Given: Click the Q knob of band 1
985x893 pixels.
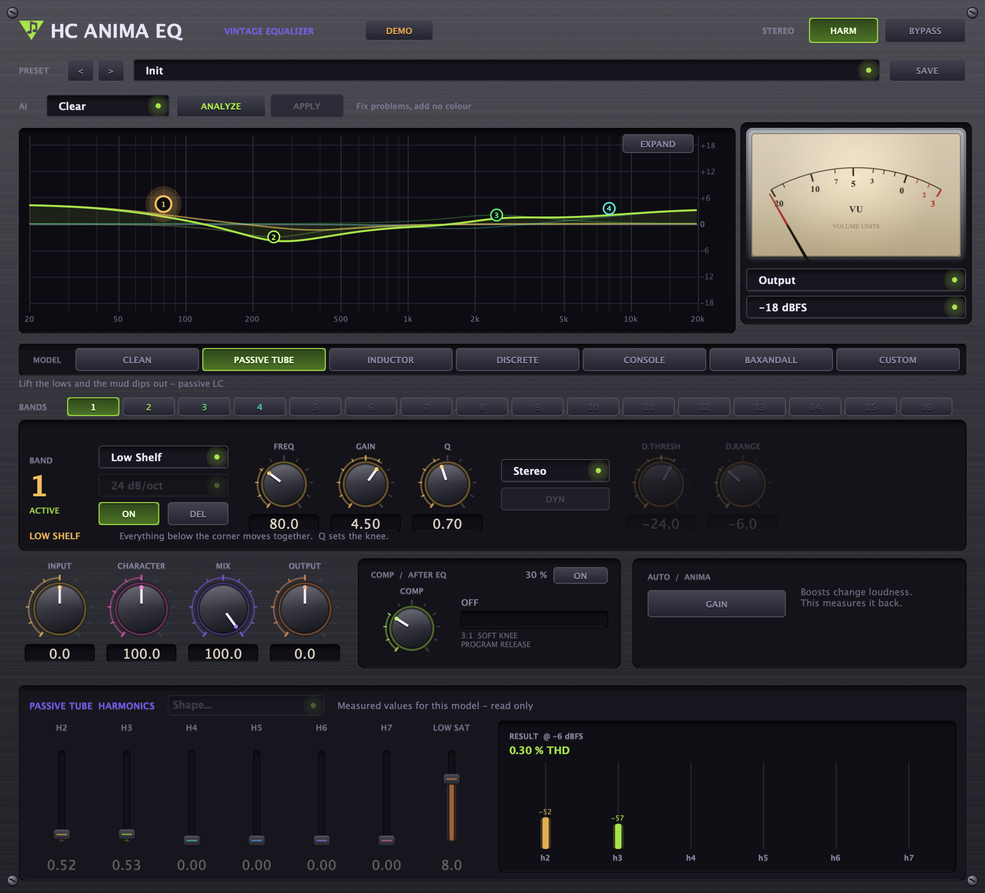Looking at the screenshot, I should (447, 484).
